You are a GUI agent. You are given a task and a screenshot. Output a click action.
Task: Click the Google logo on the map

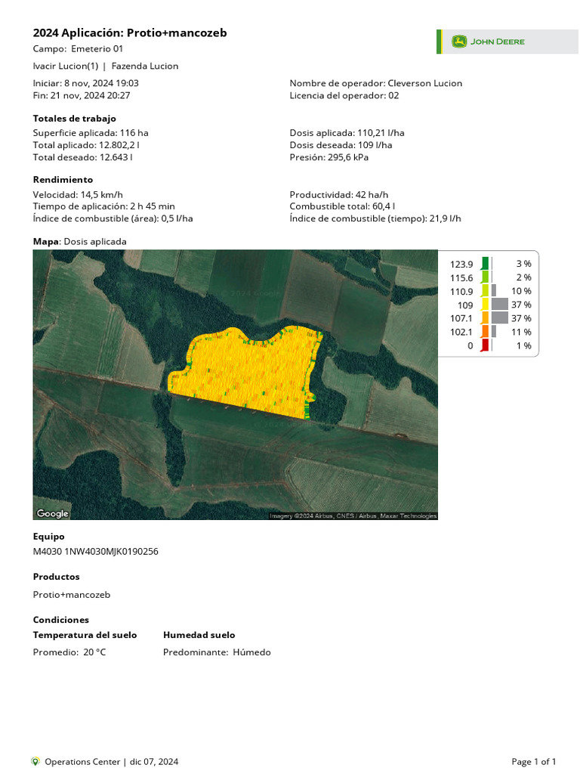pyautogui.click(x=52, y=513)
